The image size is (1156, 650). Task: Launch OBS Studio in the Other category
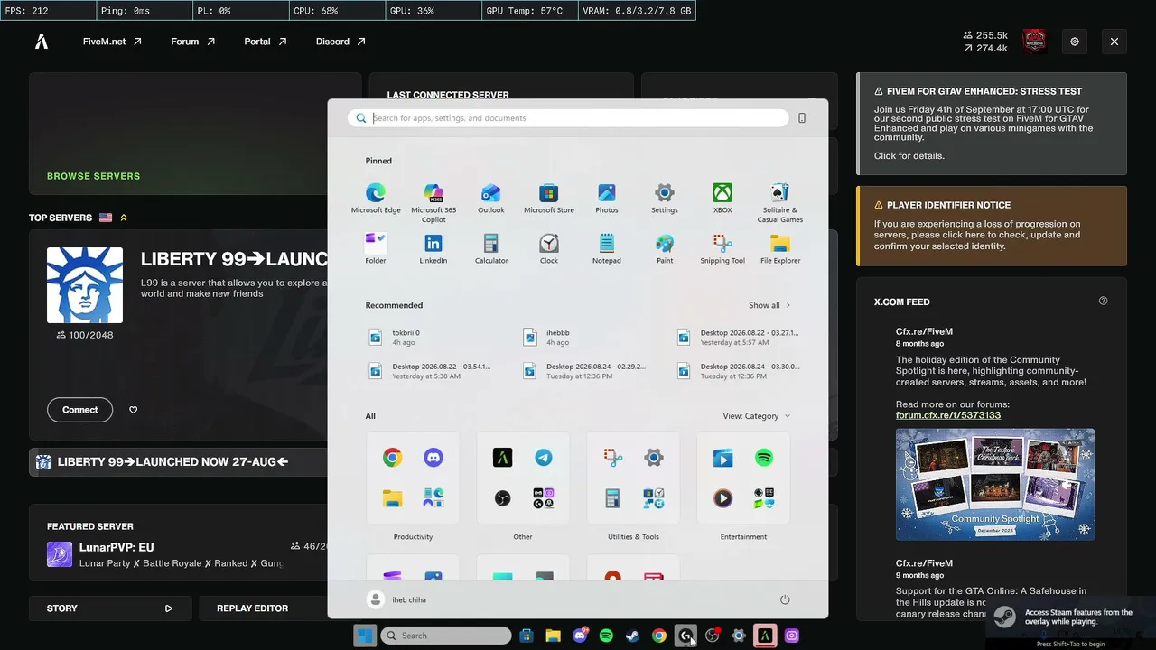coord(502,498)
